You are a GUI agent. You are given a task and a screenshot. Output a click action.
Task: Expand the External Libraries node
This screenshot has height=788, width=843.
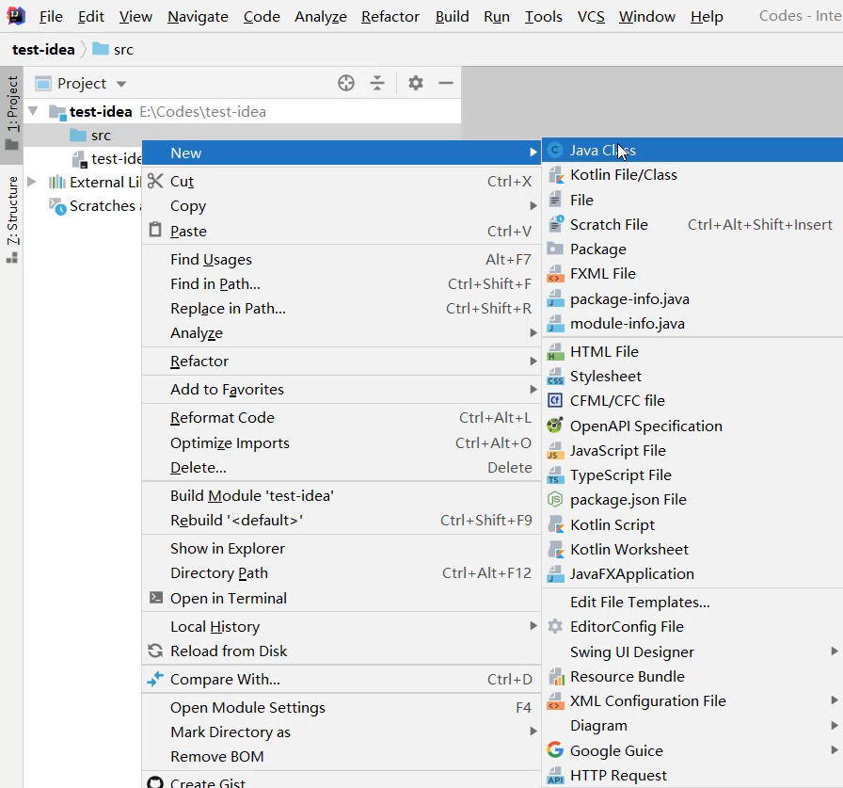pos(33,182)
